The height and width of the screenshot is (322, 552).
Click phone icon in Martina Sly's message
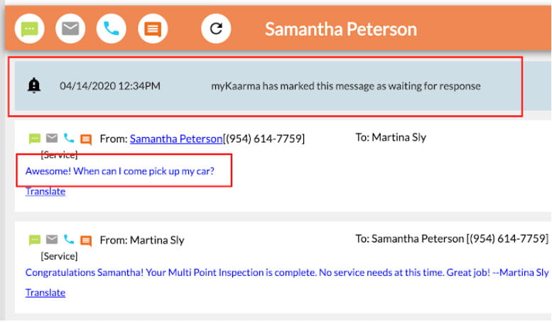(69, 240)
